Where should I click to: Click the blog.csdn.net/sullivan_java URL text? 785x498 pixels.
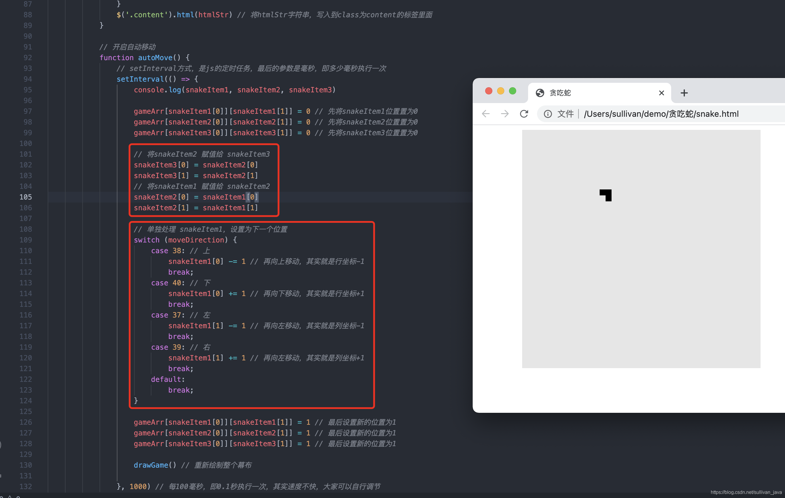click(x=746, y=492)
